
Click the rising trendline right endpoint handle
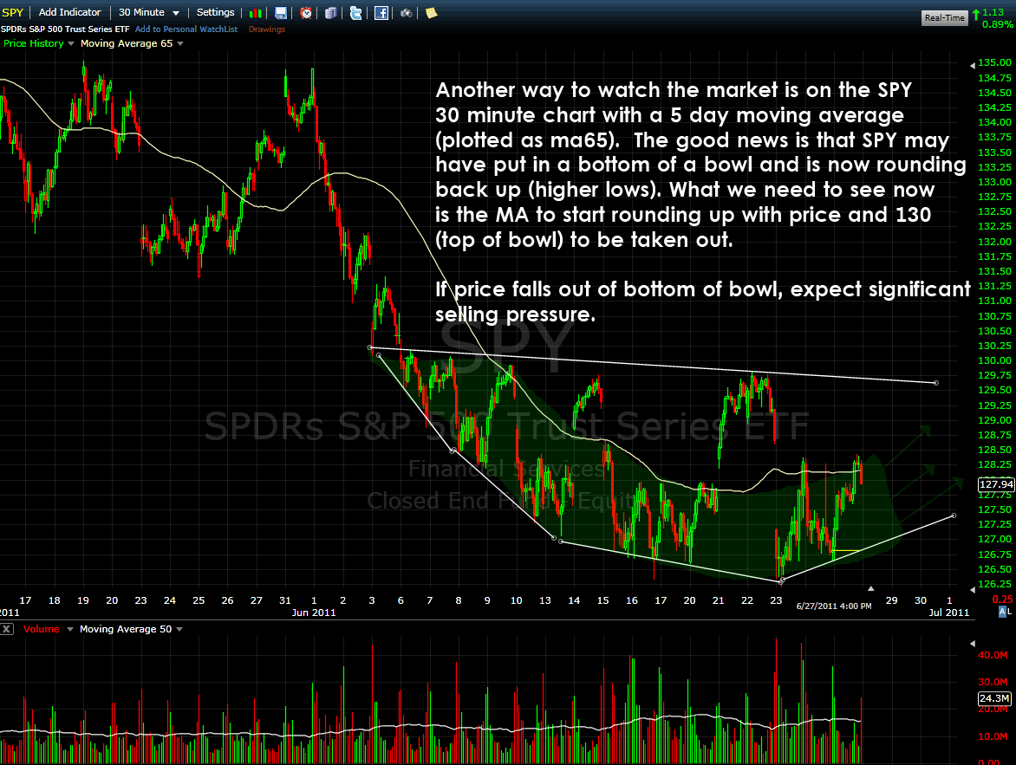point(954,515)
